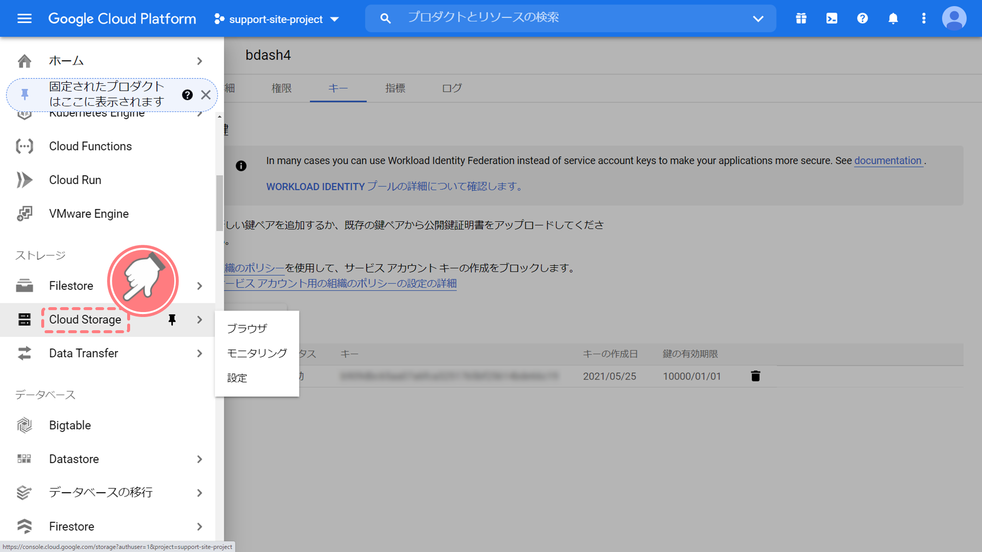
Task: Open the three-dot settings menu
Action: (924, 19)
